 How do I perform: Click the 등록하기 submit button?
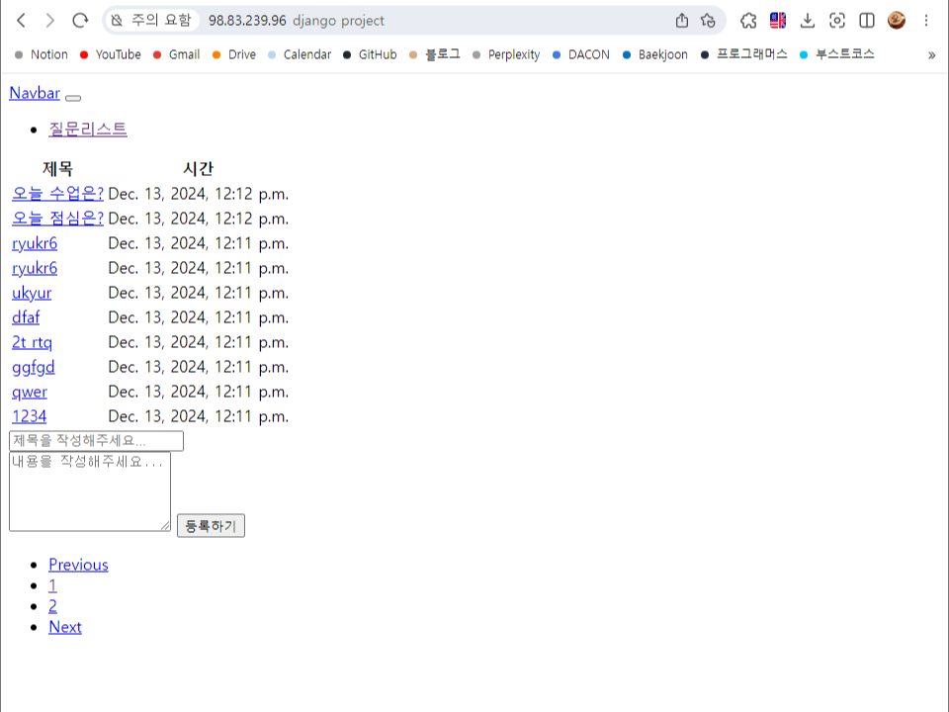tap(211, 525)
